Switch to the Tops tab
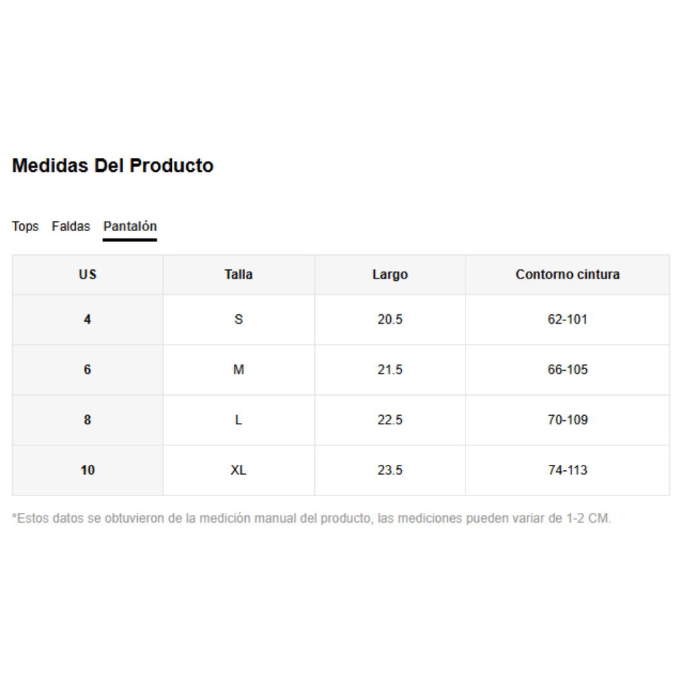The image size is (682, 682). pyautogui.click(x=25, y=226)
